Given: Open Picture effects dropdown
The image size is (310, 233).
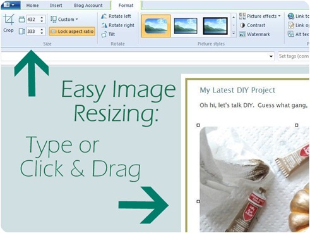Looking at the screenshot, I should coord(260,16).
